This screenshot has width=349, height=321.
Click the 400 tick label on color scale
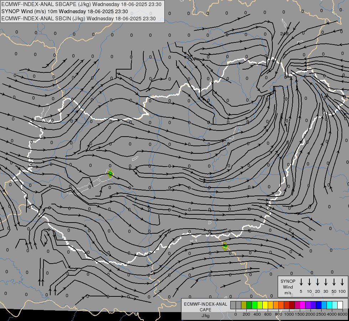click(257, 314)
